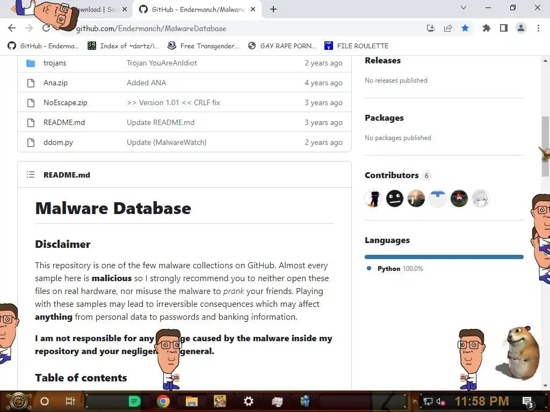
Task: Open Task View on taskbar
Action: 70,401
